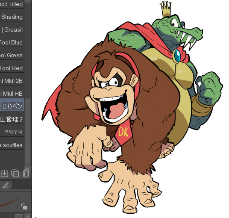The width and height of the screenshot is (229, 218).
Task: Select the 'a souffles' brush
Action: click(12, 143)
